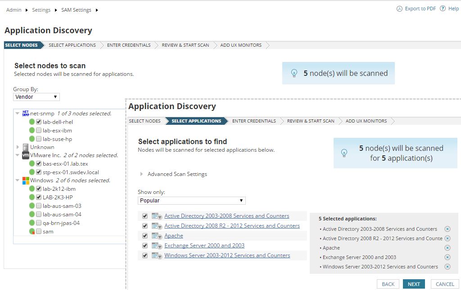Open the Show only Popular dropdown
Screen dimensions: 461x290
(192, 201)
